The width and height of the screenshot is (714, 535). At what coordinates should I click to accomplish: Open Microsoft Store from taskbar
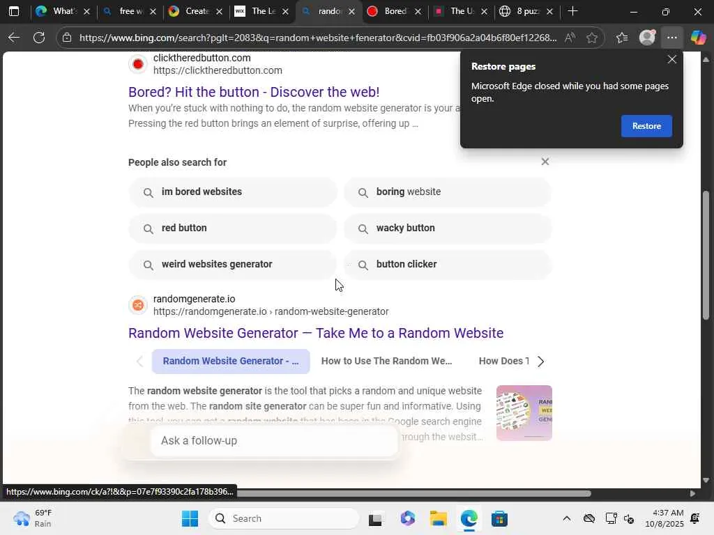499,518
